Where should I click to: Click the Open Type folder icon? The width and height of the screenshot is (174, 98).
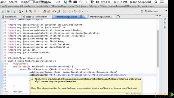(49, 11)
